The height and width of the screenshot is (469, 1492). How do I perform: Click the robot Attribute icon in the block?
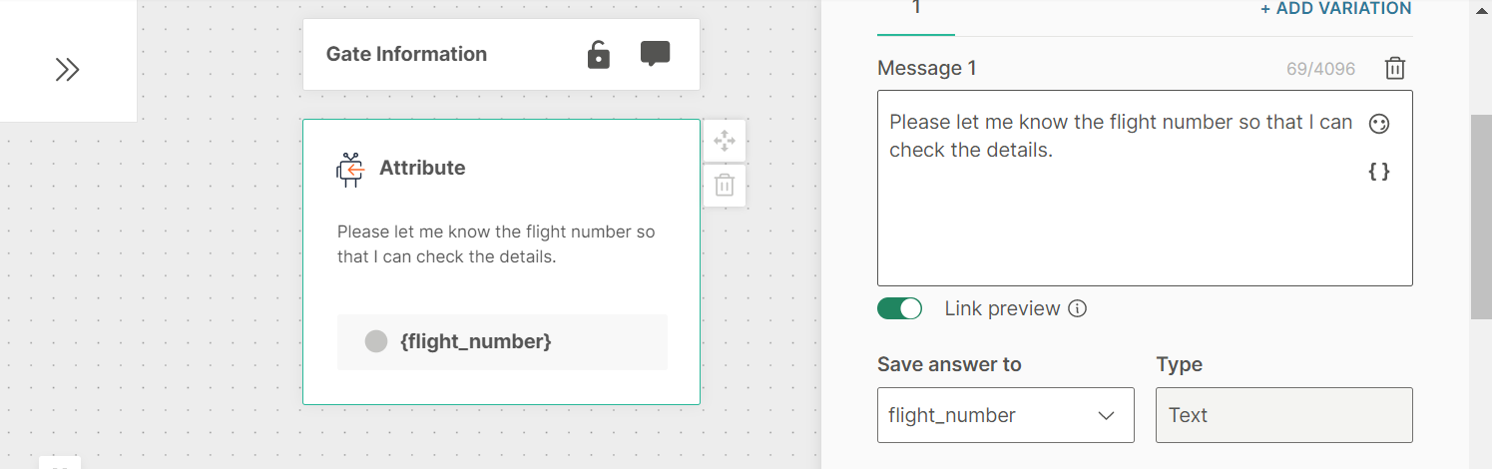click(350, 169)
